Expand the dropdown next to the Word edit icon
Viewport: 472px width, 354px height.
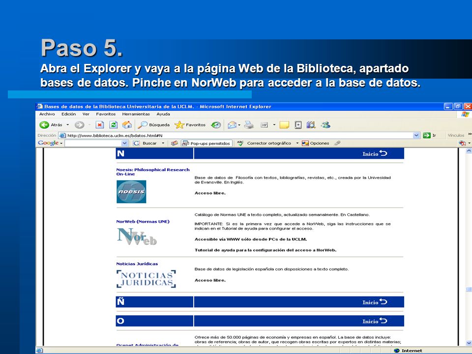click(x=274, y=124)
